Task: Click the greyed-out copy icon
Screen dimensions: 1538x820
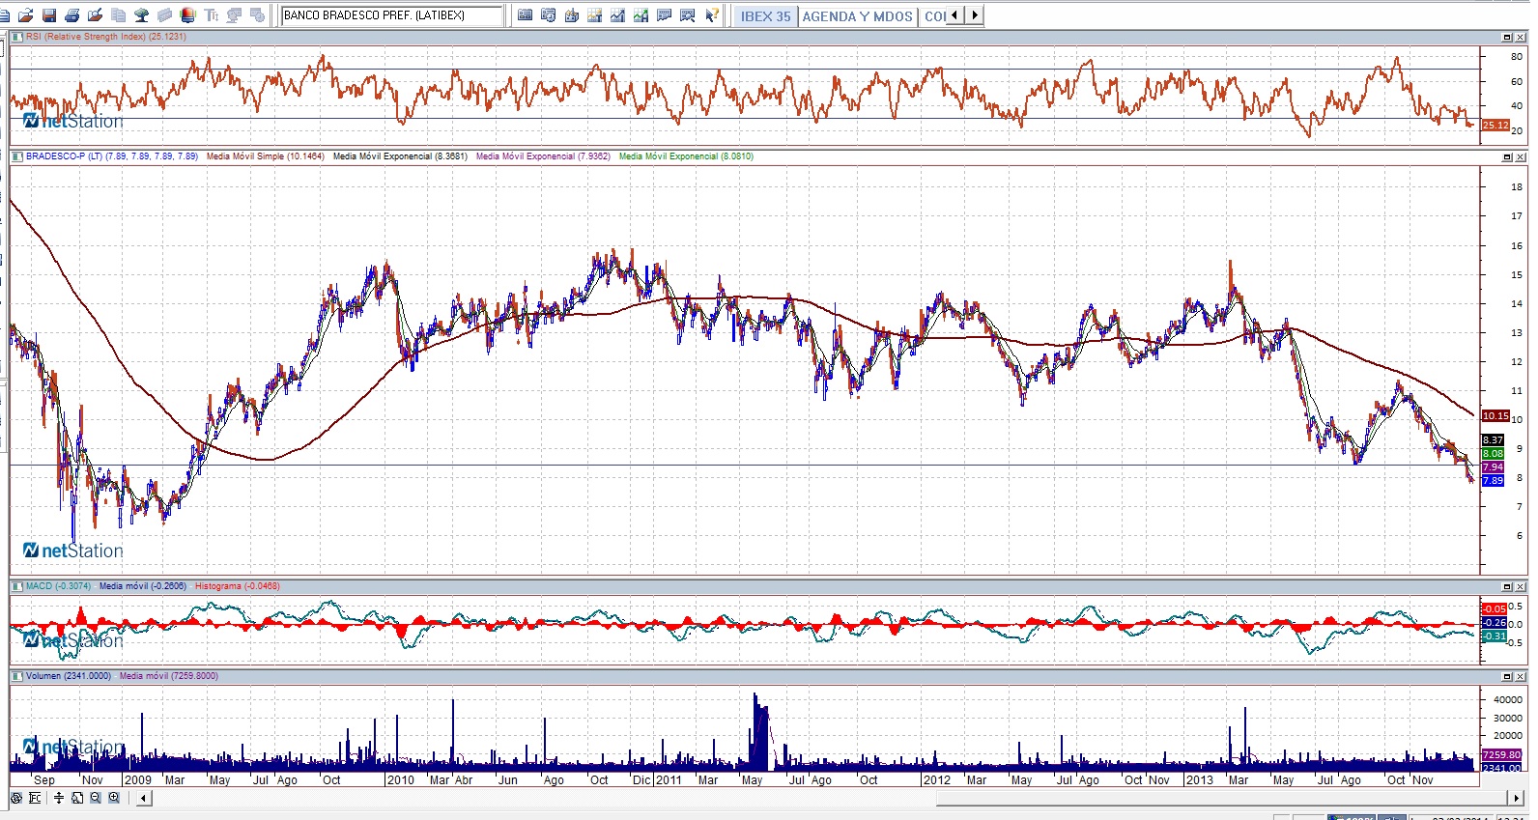Action: tap(119, 15)
